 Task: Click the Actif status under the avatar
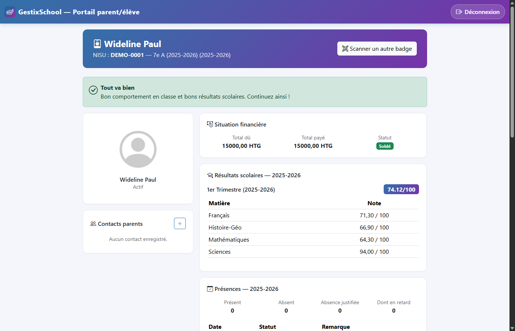pyautogui.click(x=138, y=187)
